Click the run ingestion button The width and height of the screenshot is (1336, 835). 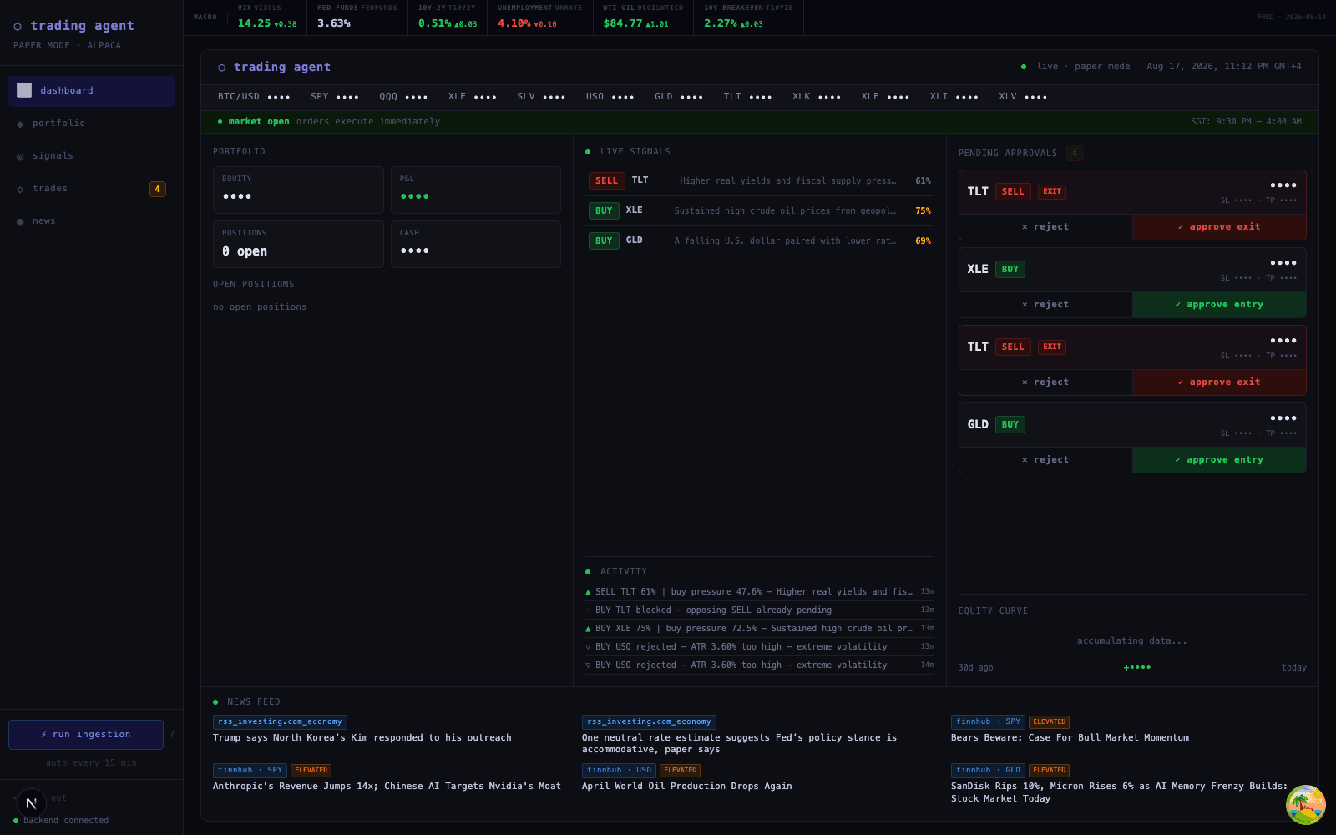[86, 735]
